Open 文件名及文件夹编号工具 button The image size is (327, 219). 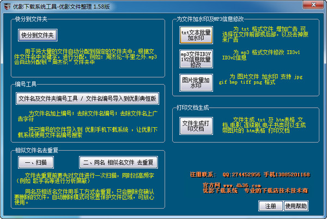click(x=87, y=98)
